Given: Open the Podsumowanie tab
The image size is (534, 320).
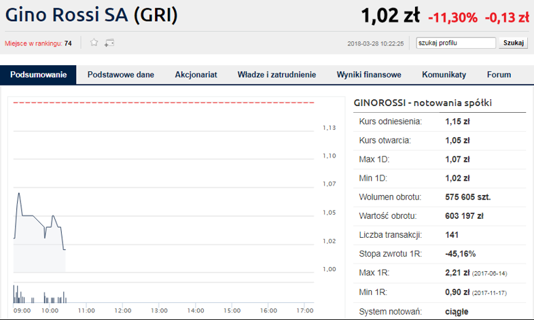Looking at the screenshot, I should 38,75.
